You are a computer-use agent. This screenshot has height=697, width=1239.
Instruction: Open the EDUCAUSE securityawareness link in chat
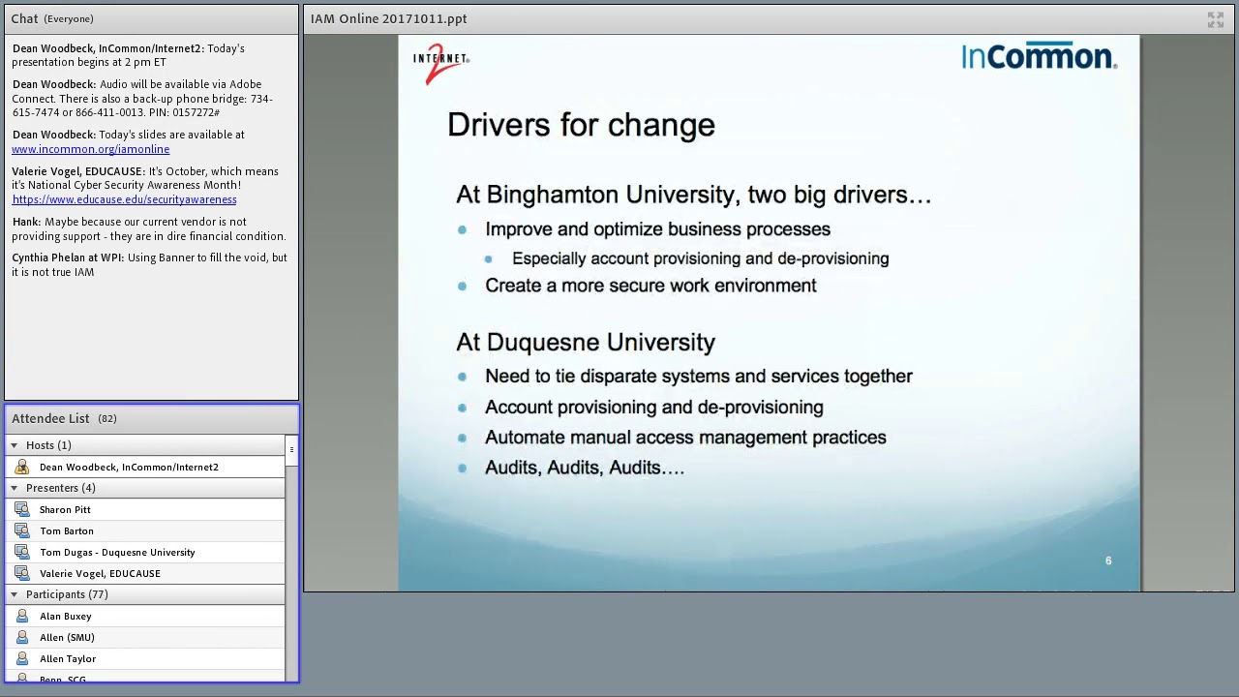click(x=124, y=199)
